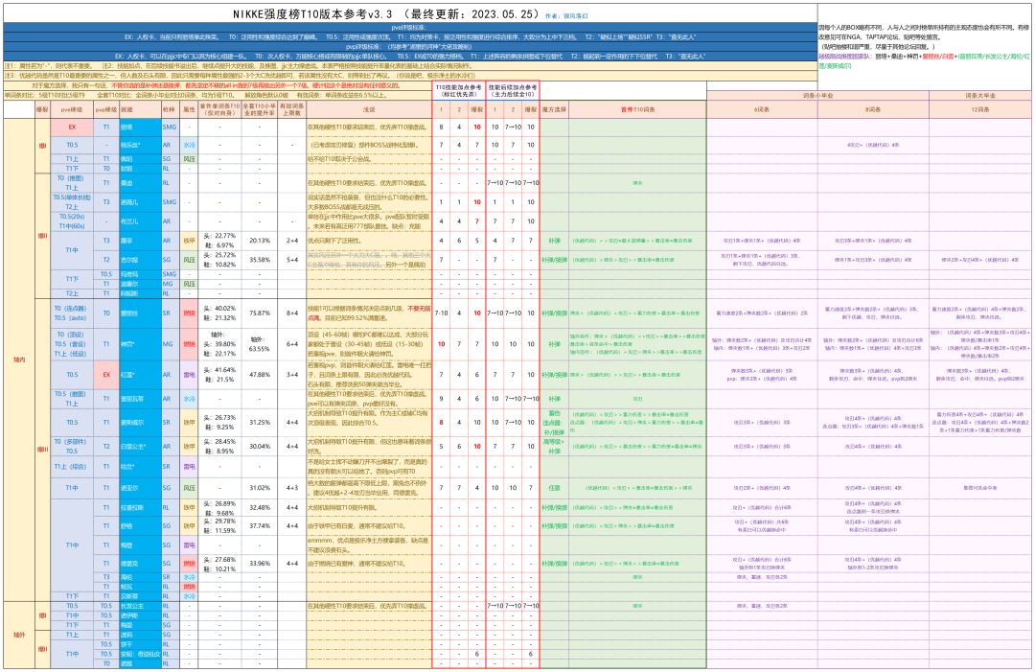Select the 技能后续加点参考 header cell

coord(512,91)
